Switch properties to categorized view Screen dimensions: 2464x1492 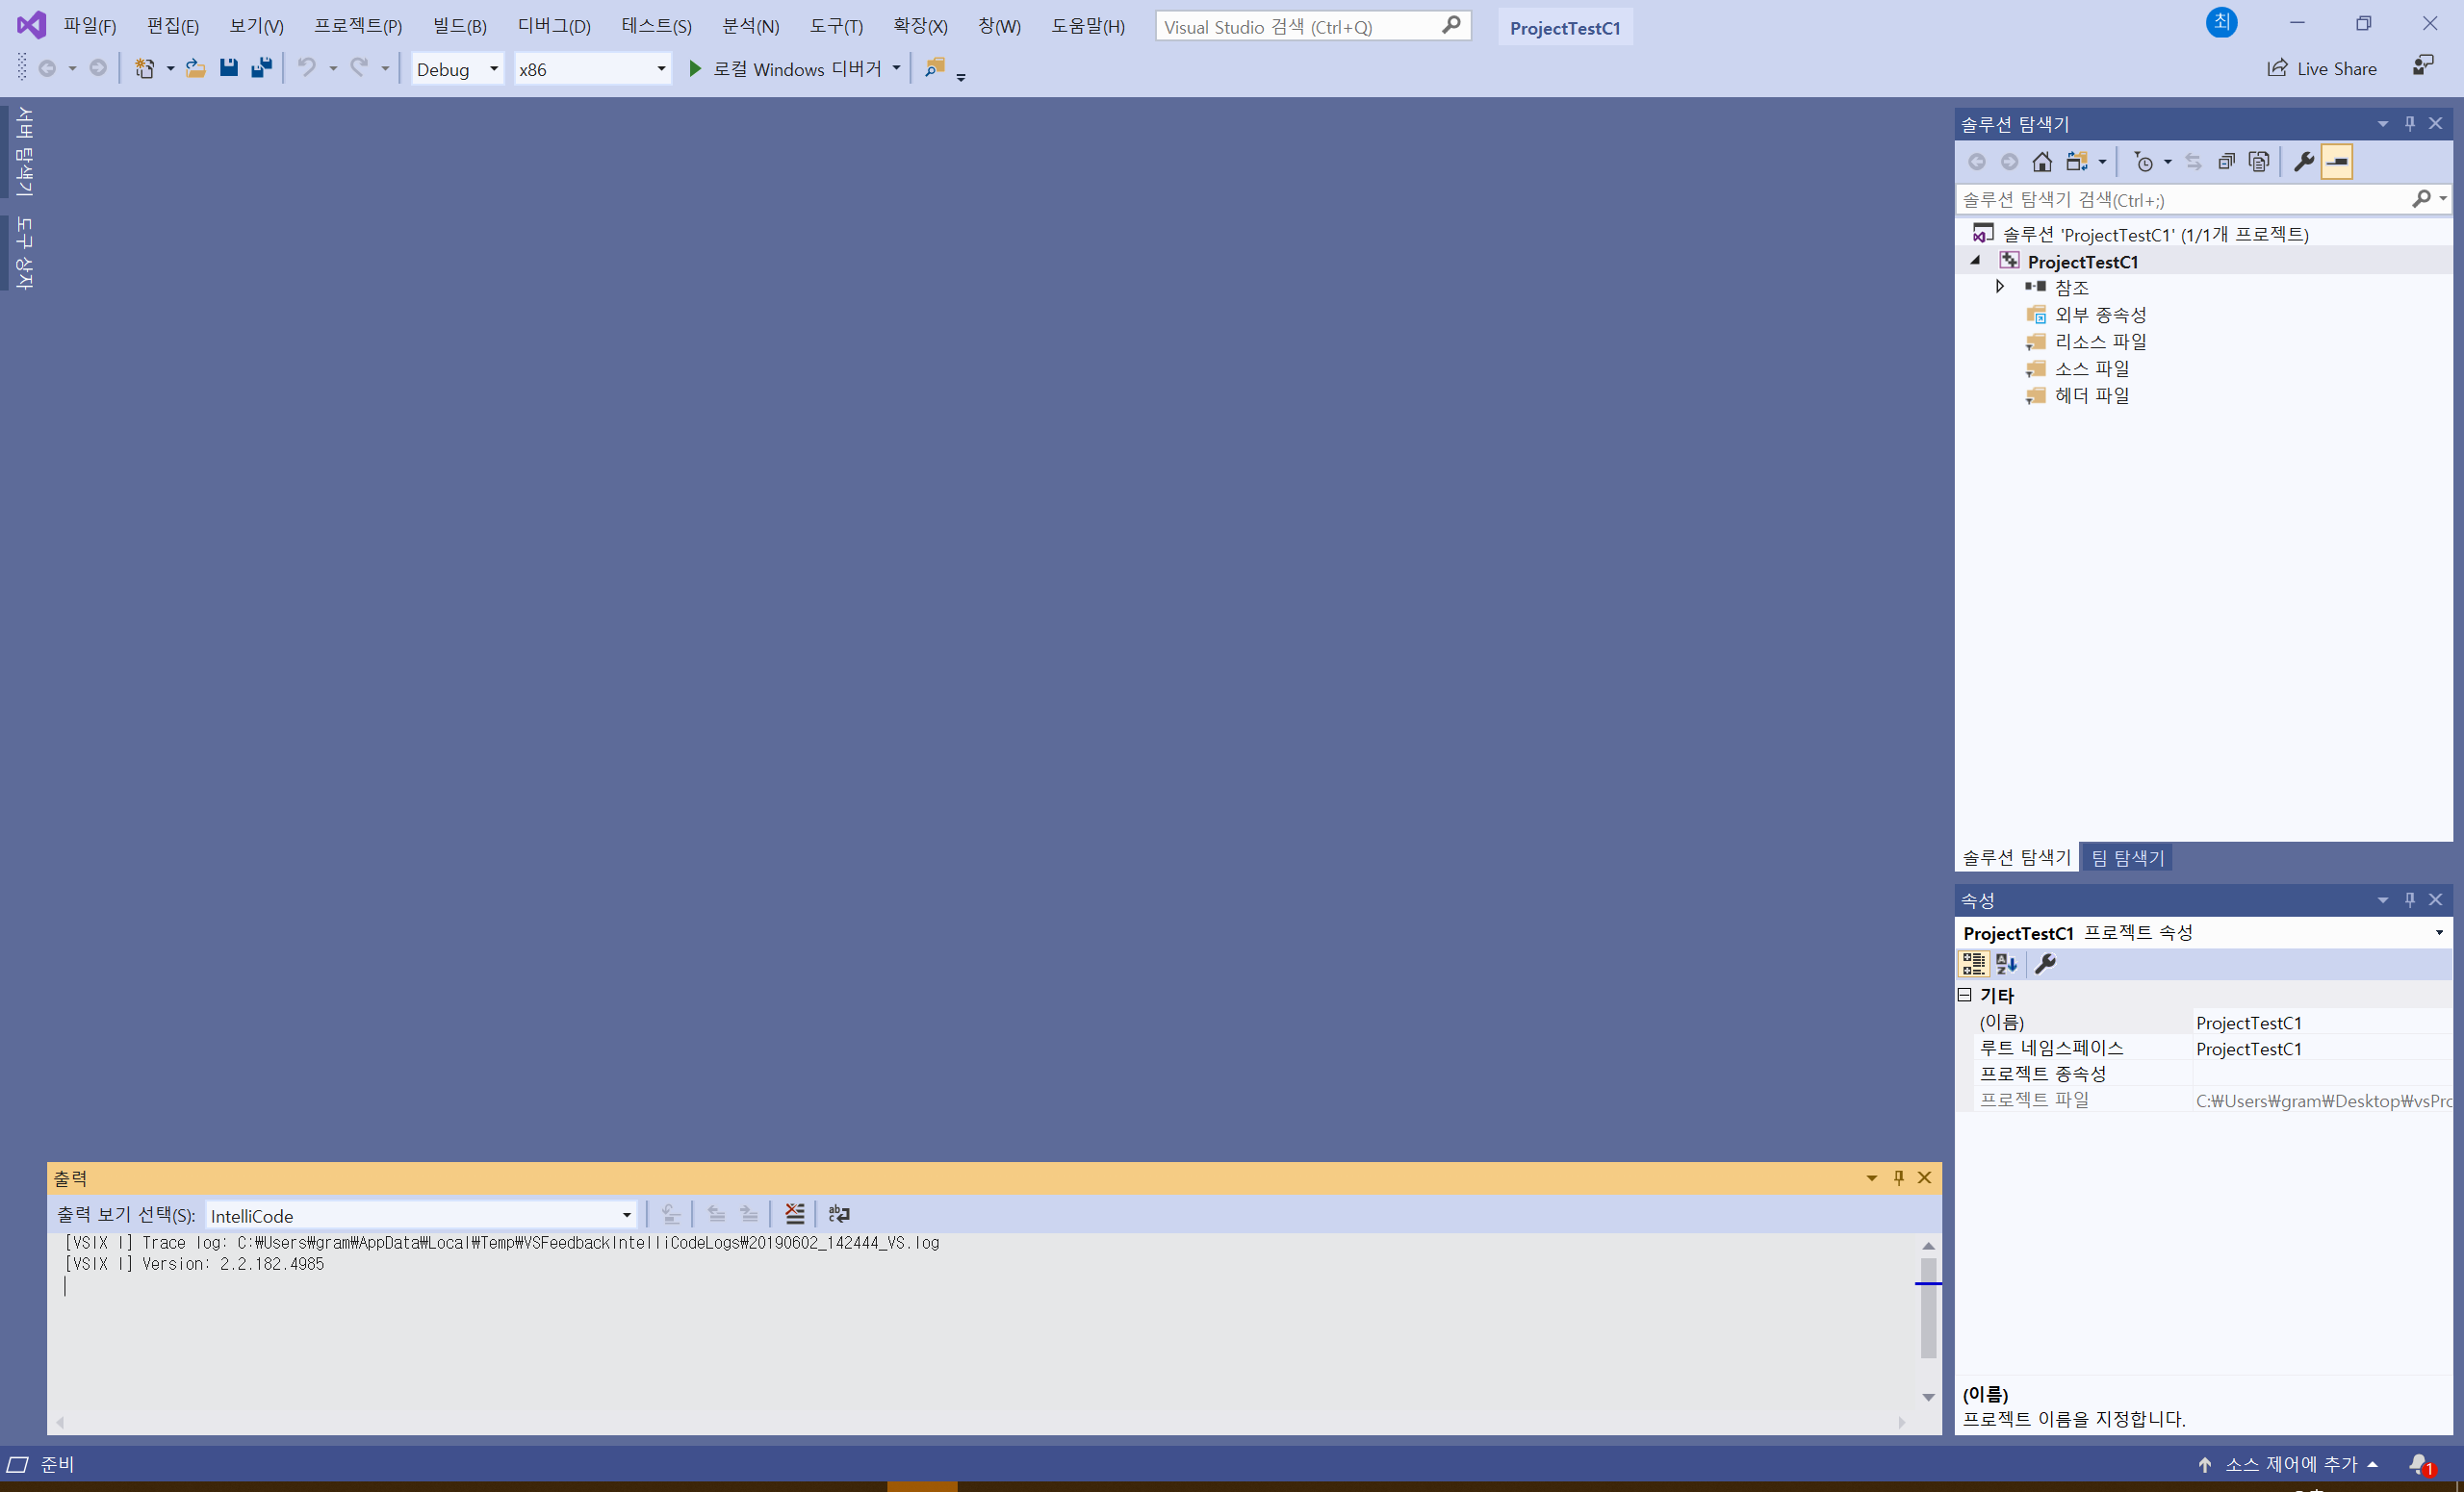pyautogui.click(x=1973, y=963)
